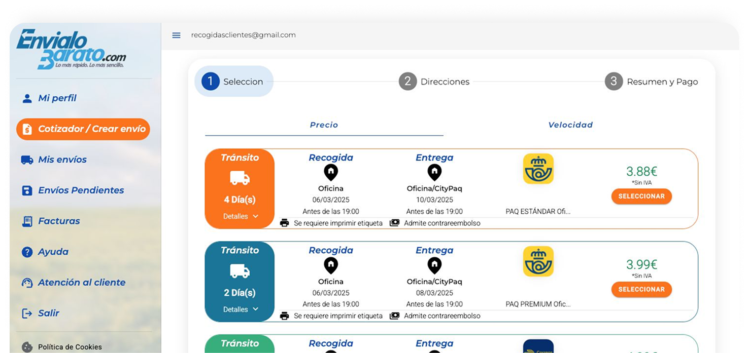Expand Detalles in the 4 Día(s) card
Image resolution: width=749 pixels, height=353 pixels.
(241, 216)
